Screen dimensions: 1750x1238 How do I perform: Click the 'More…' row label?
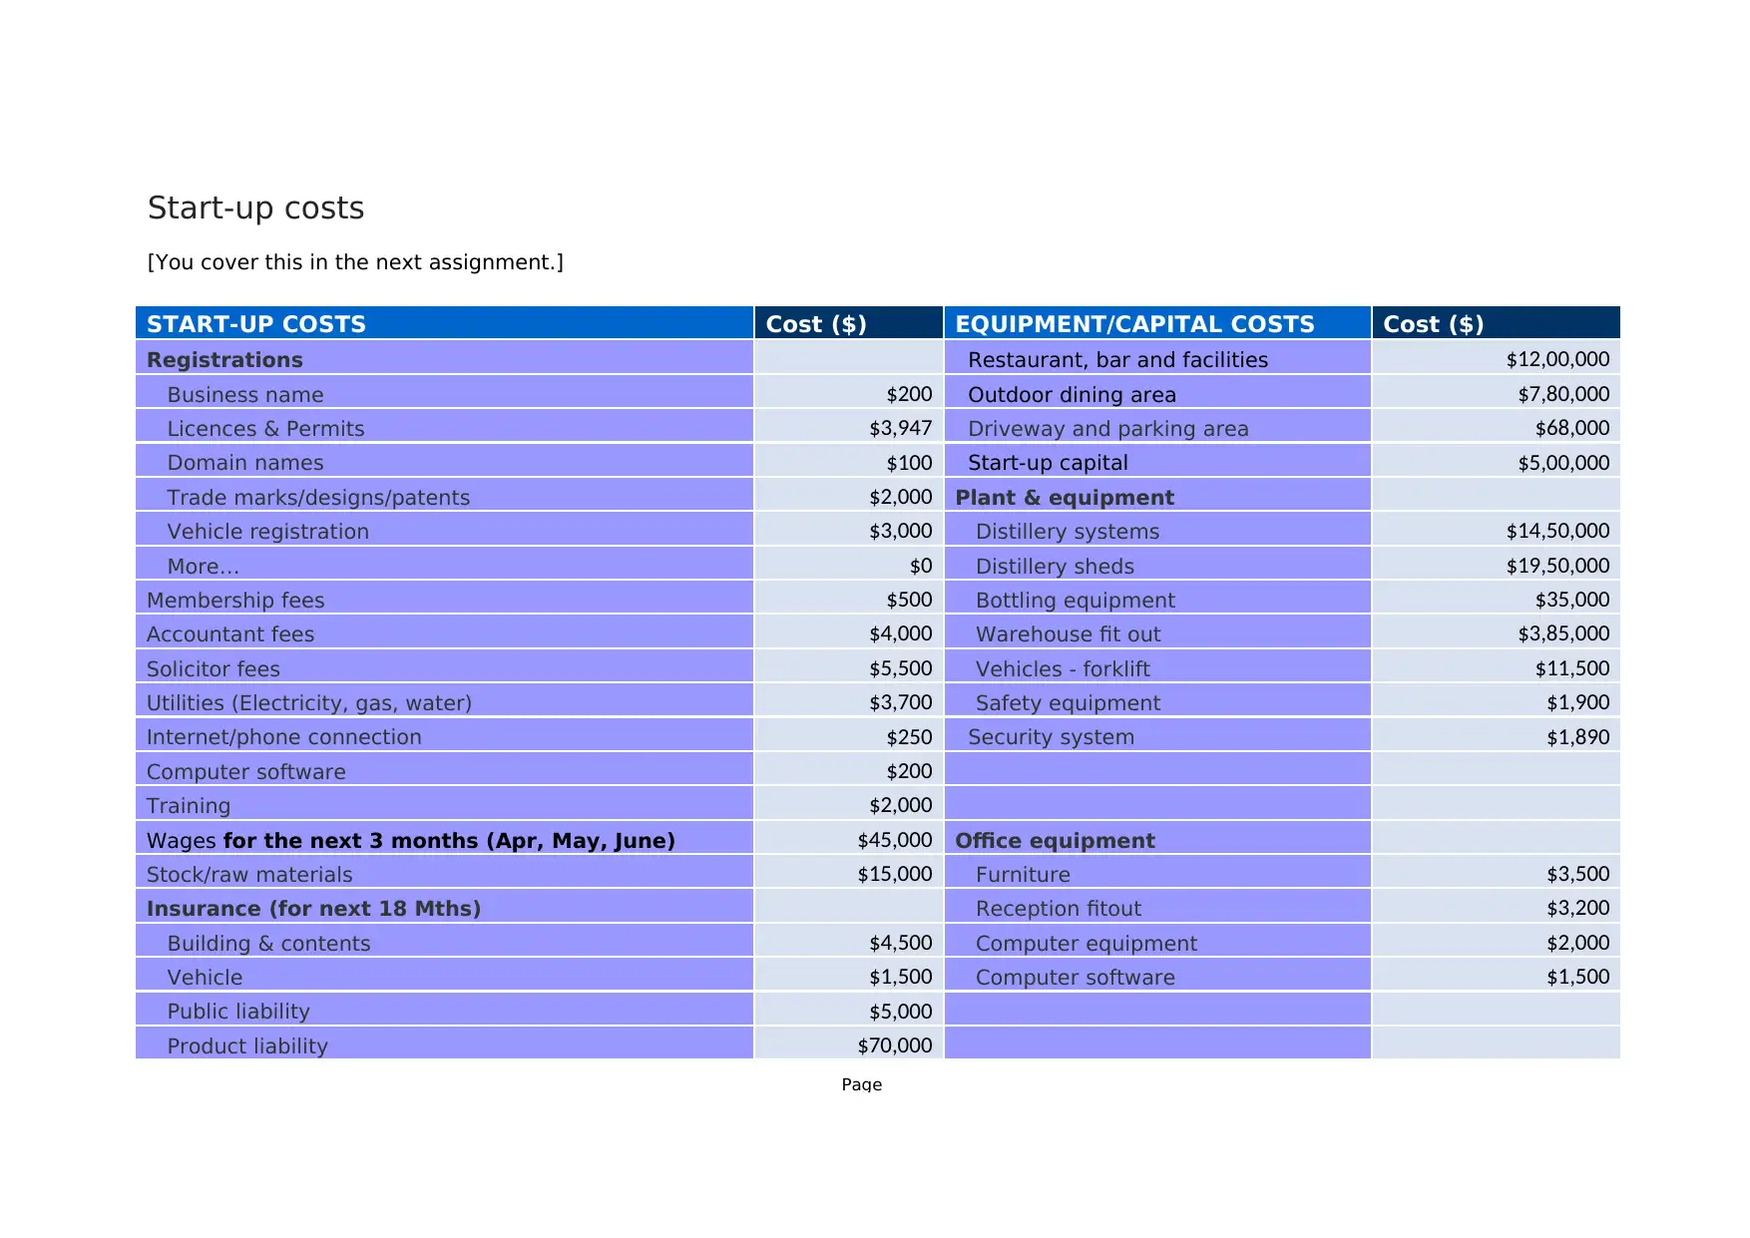(x=204, y=567)
